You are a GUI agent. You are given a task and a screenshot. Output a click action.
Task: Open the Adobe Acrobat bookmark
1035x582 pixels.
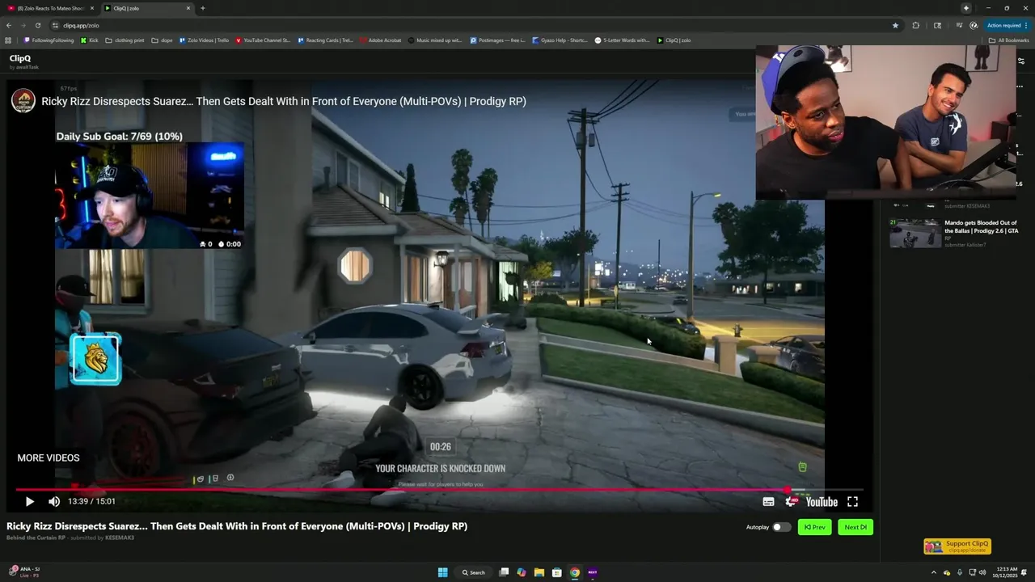[380, 40]
